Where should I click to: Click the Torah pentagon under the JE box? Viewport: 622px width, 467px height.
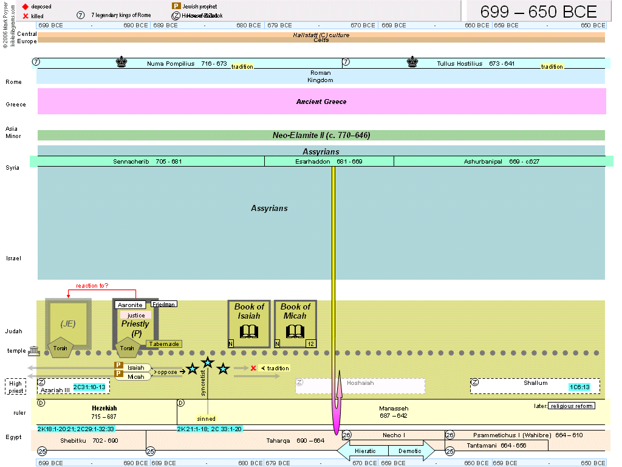pos(61,347)
